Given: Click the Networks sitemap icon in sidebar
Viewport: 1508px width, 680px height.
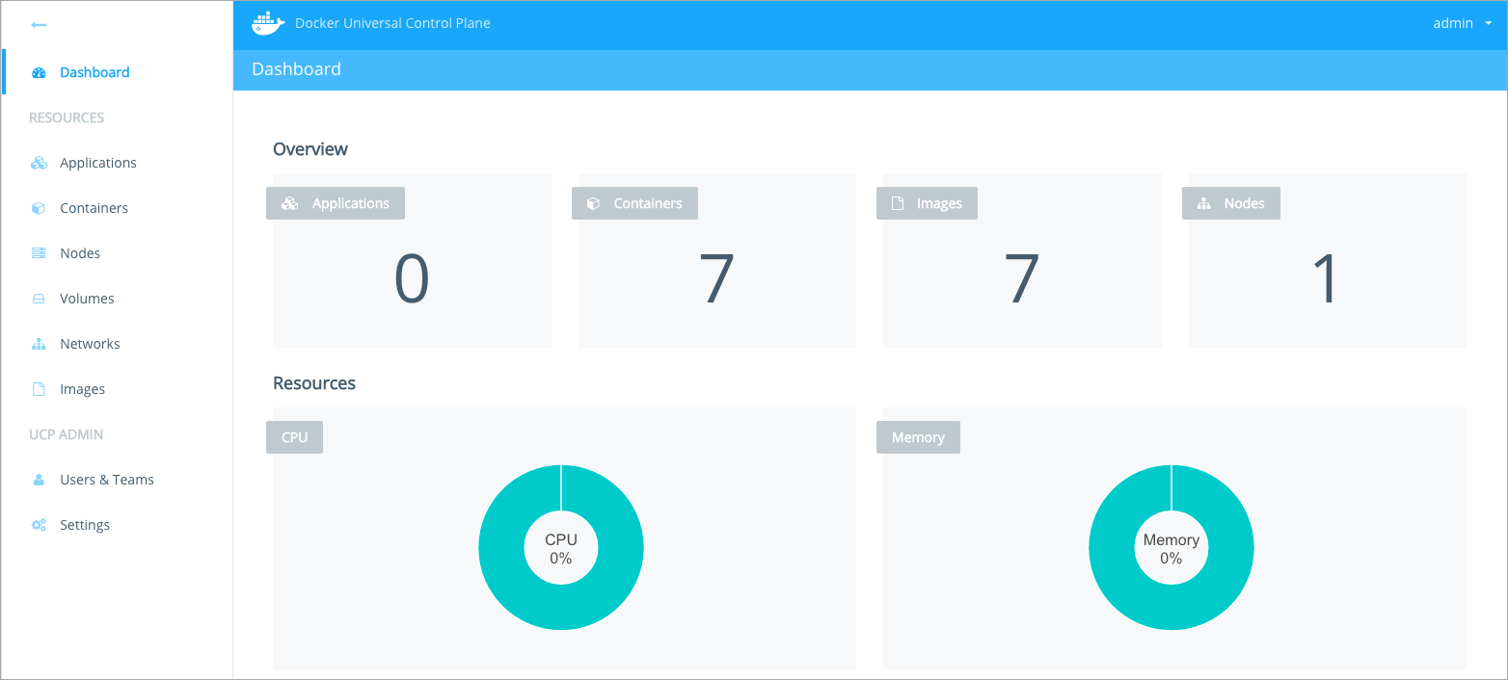Looking at the screenshot, I should point(39,344).
